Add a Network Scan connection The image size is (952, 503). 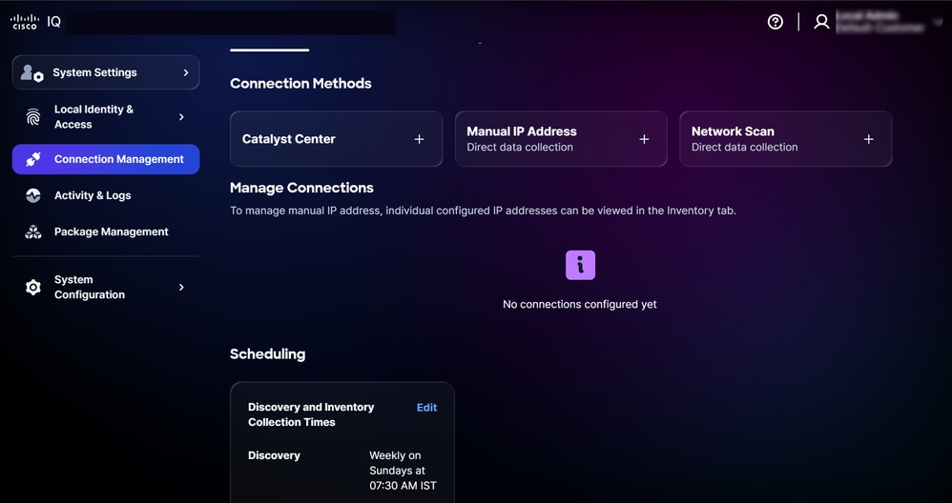point(786,139)
